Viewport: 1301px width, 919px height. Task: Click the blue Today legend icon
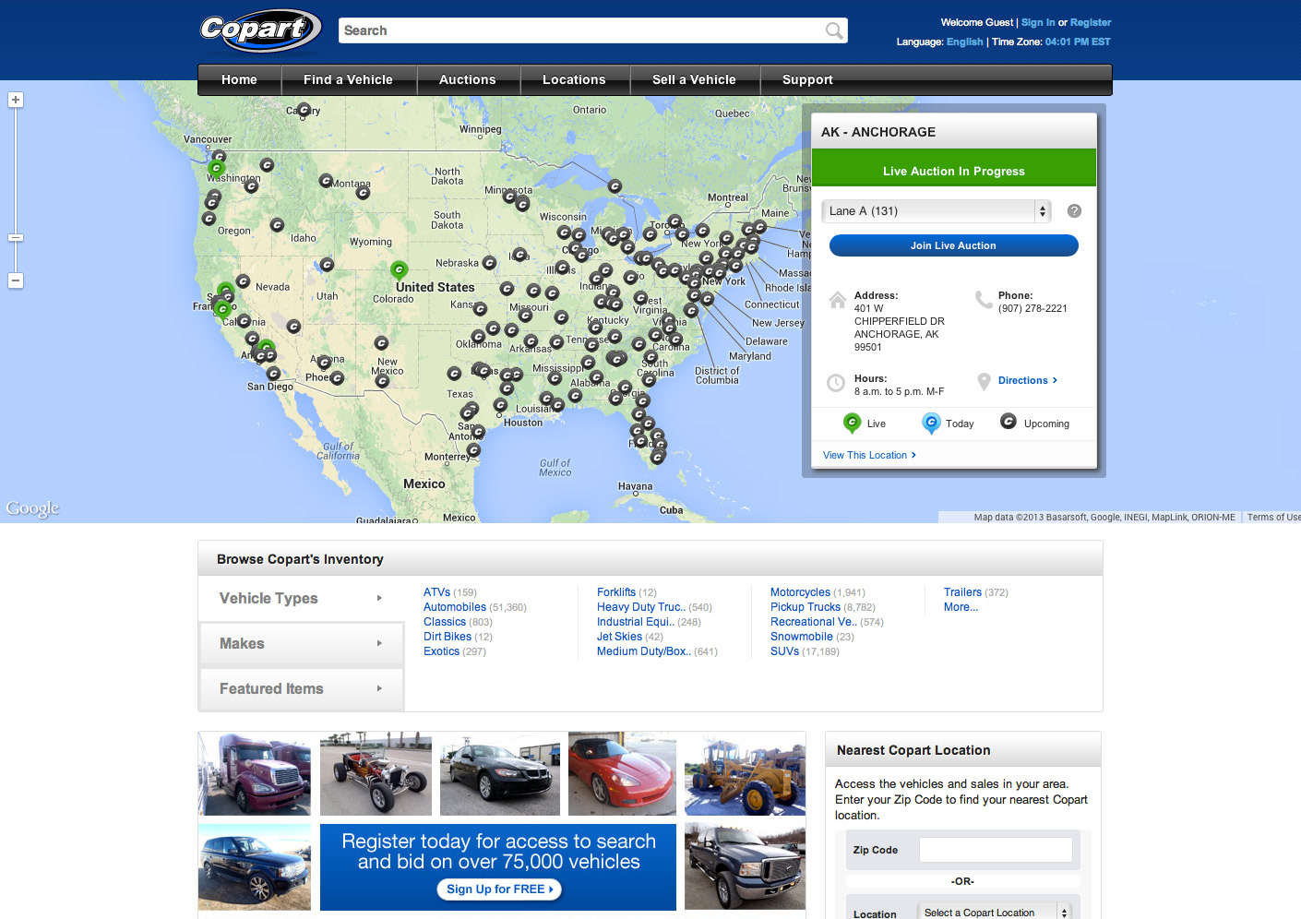(x=931, y=423)
